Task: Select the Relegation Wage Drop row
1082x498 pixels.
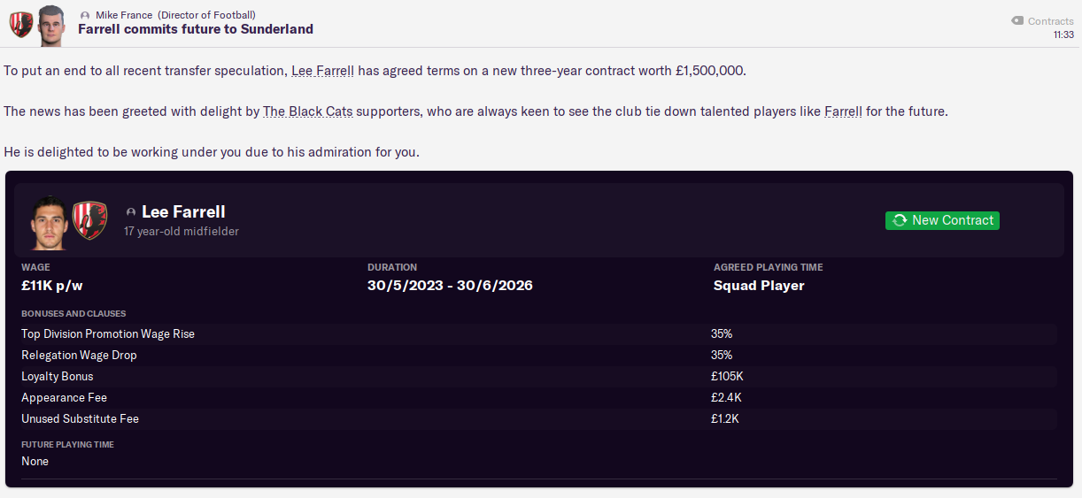Action: [538, 356]
